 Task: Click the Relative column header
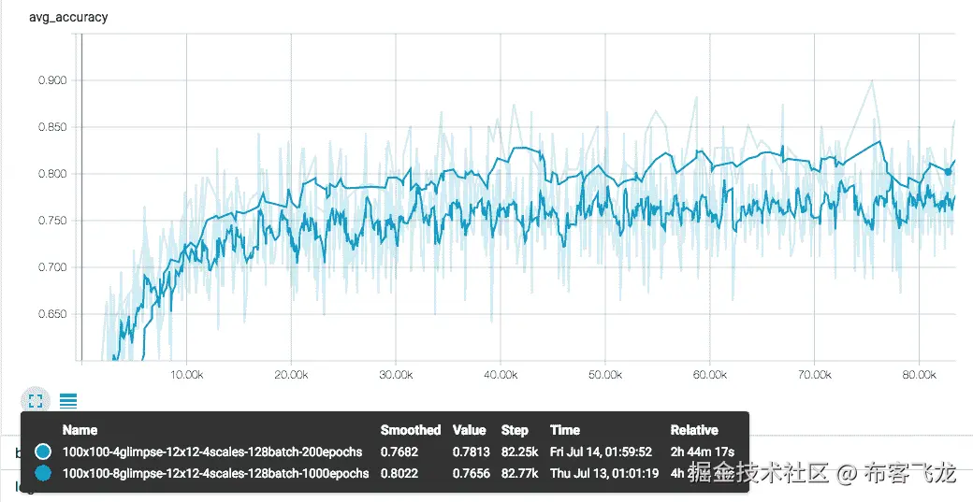tap(694, 429)
